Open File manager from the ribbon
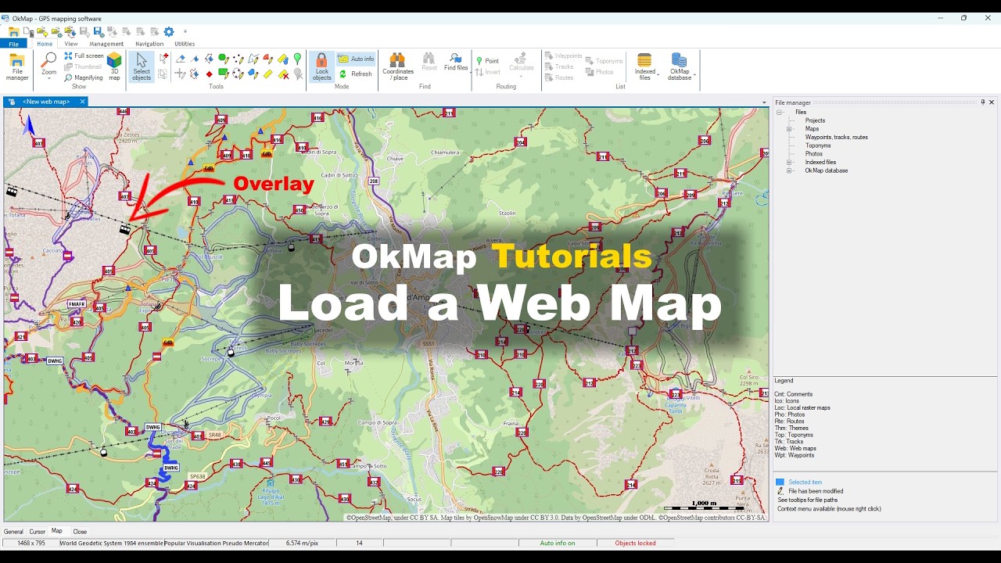Viewport: 1001px width, 563px height. (x=17, y=66)
